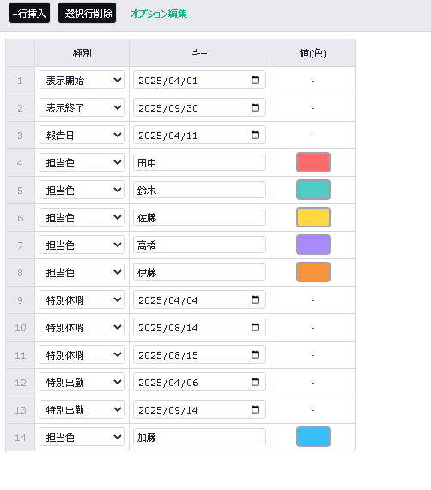Click the キー column header

pos(199,53)
